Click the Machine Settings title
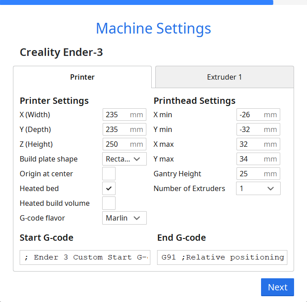This screenshot has height=302, width=307. point(153,29)
